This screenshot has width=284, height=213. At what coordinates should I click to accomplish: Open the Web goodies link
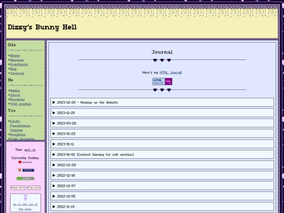pyautogui.click(x=21, y=104)
